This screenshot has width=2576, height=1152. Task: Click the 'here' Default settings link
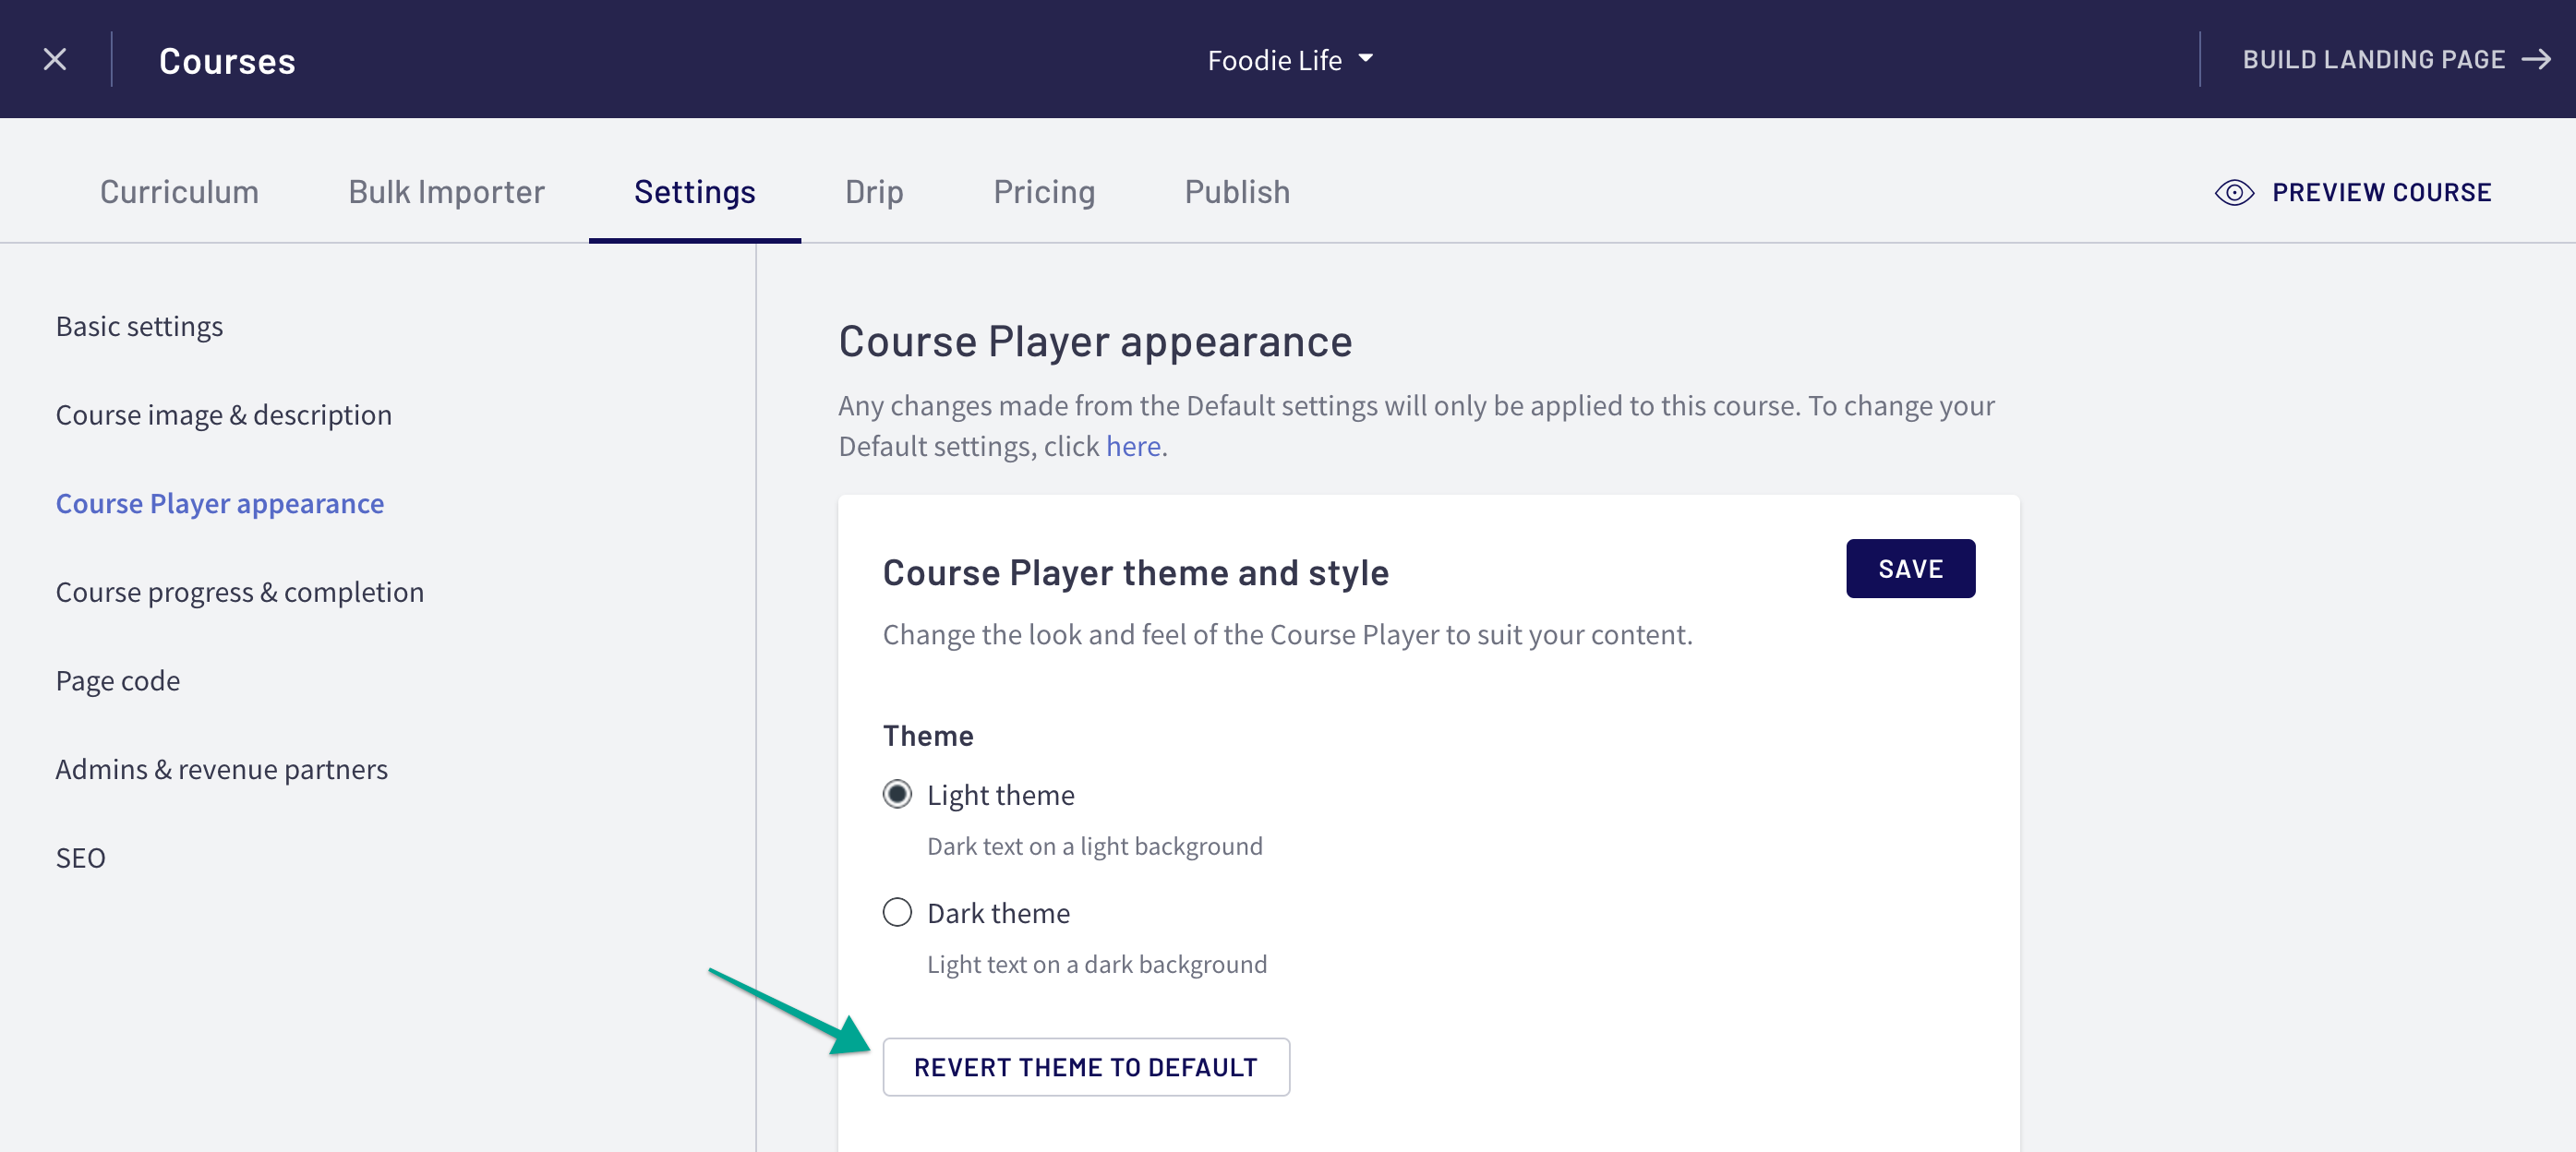1133,446
